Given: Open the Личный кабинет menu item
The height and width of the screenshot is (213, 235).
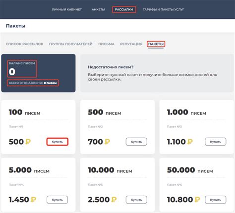Looking at the screenshot, I should 67,9.
